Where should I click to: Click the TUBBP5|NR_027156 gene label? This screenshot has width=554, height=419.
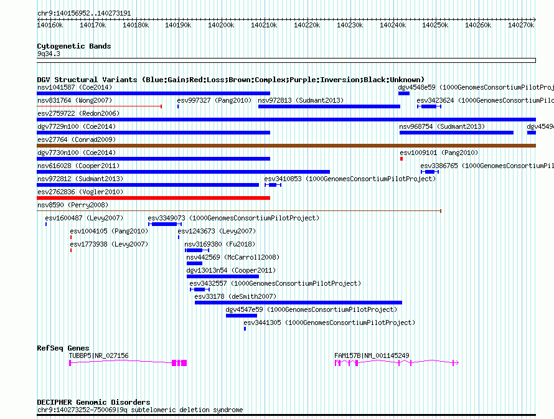98,355
